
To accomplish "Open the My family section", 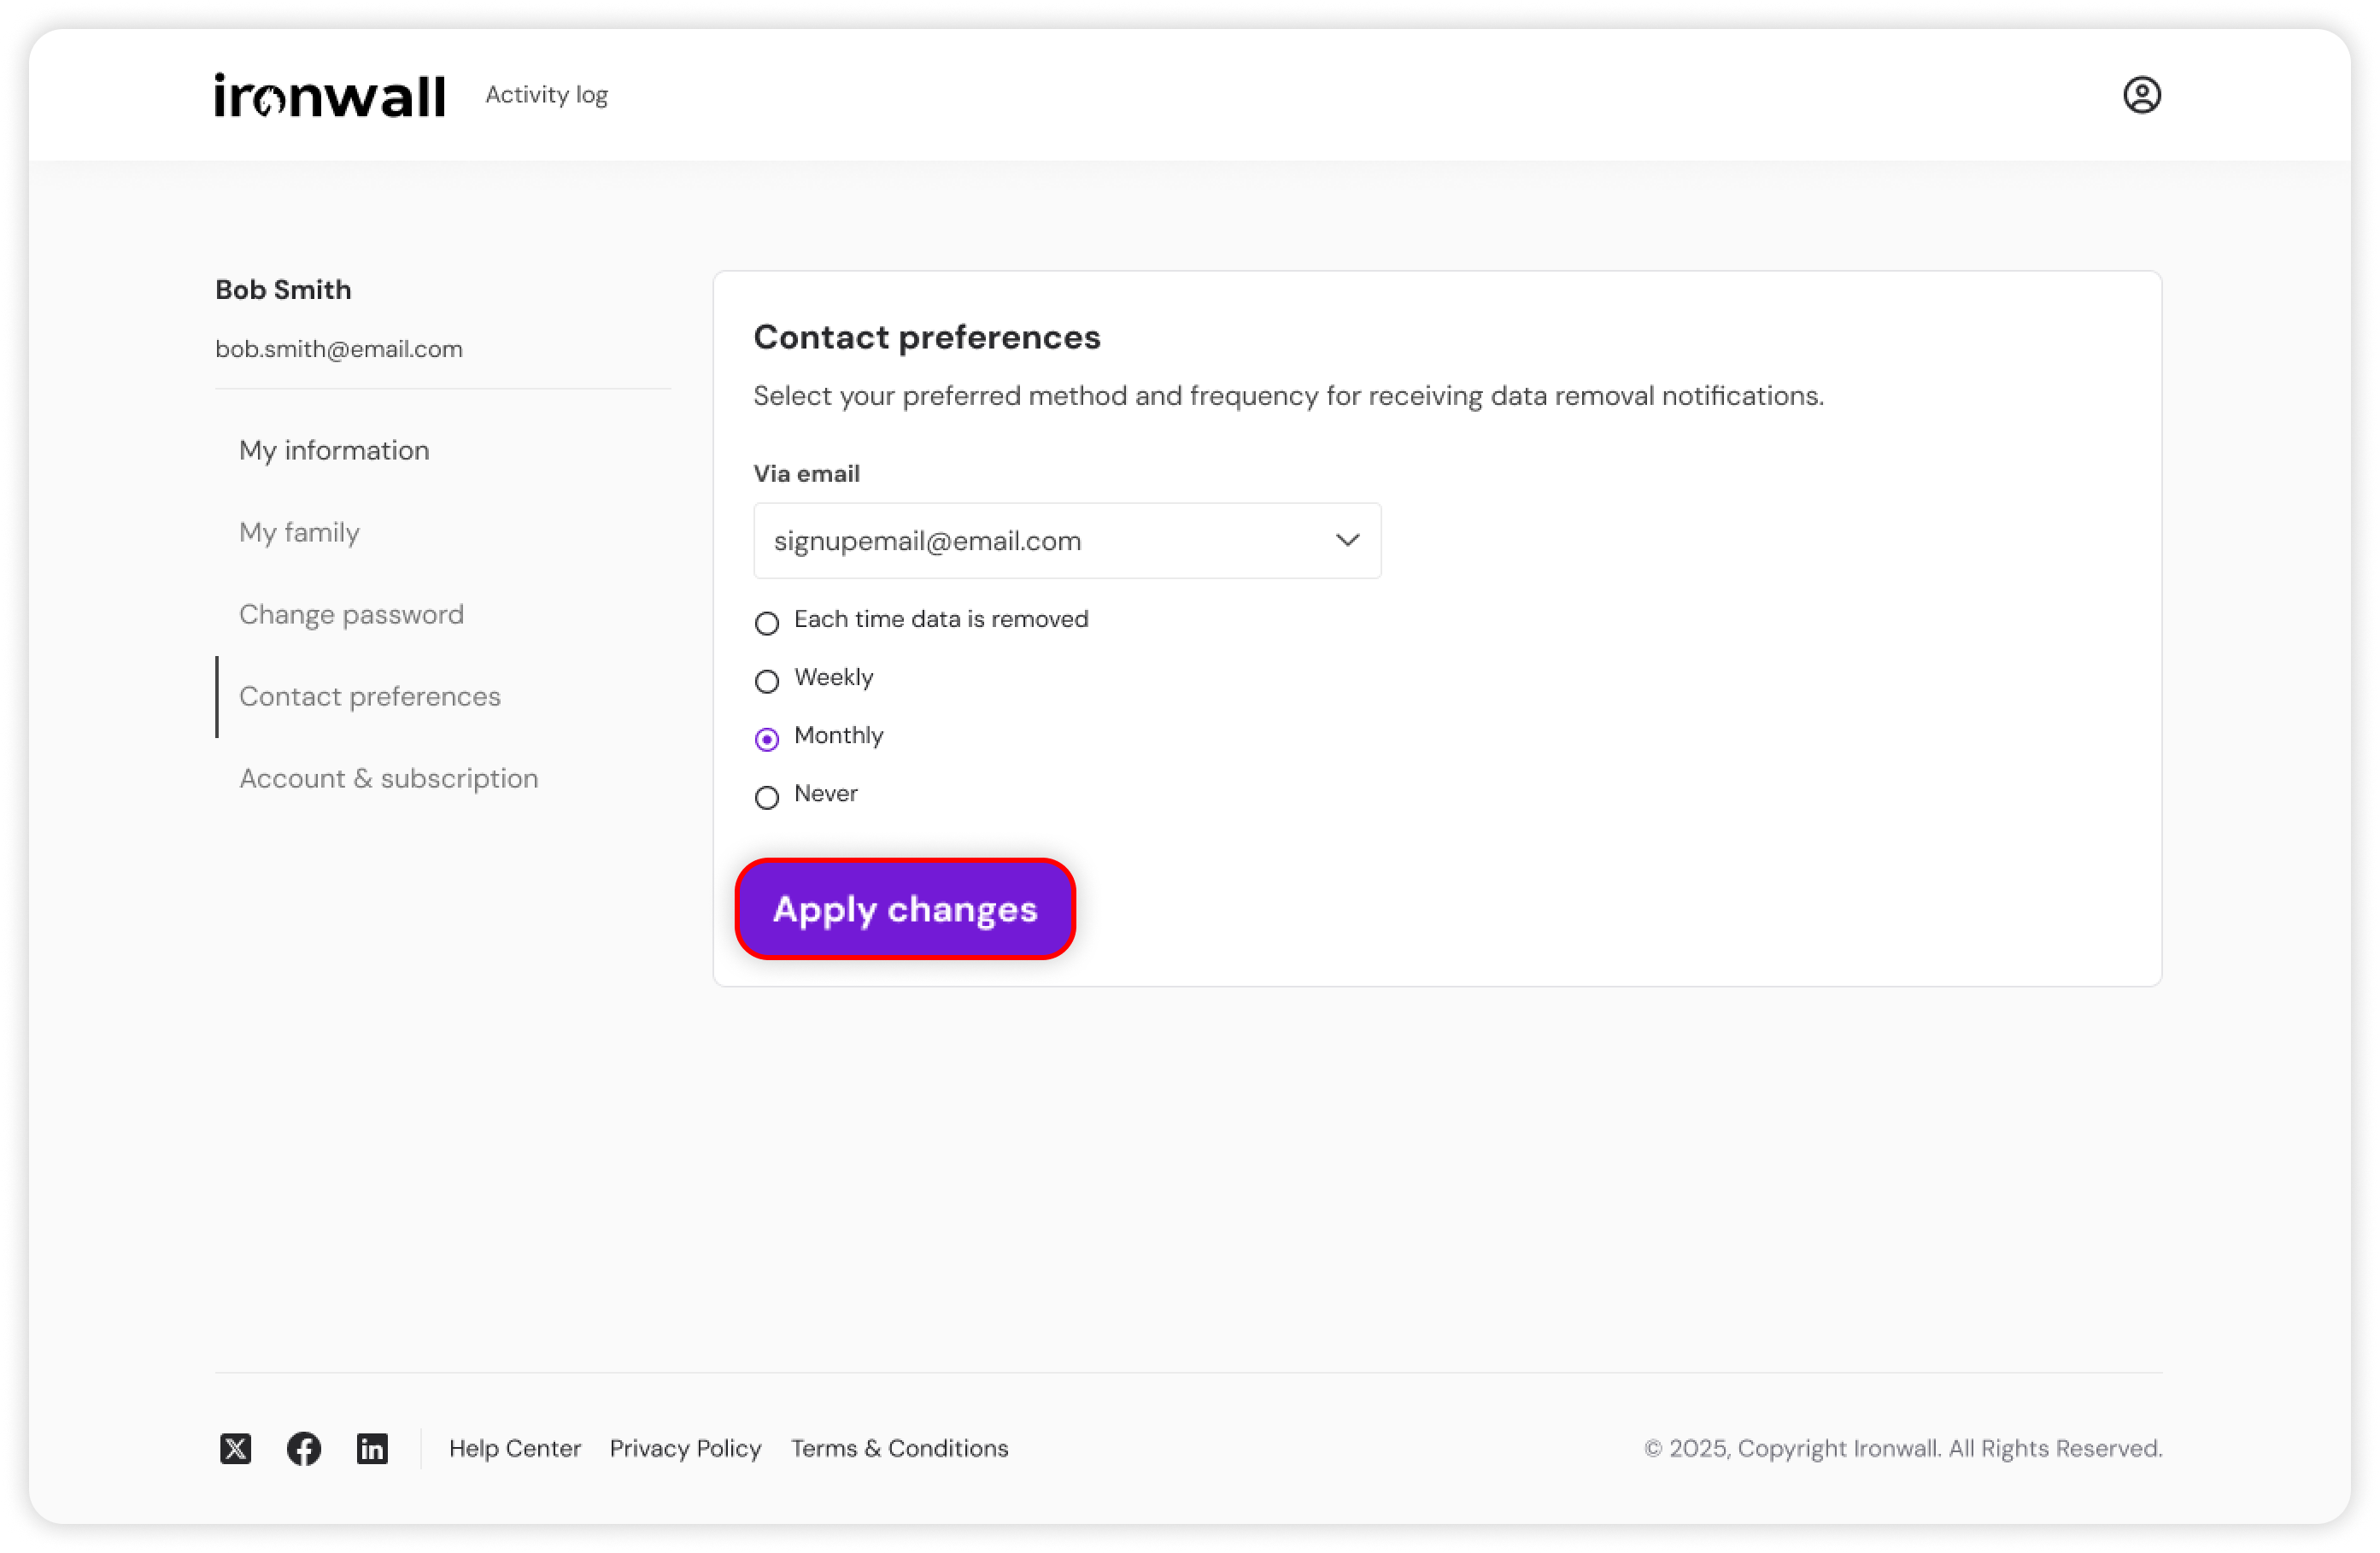I will (299, 532).
